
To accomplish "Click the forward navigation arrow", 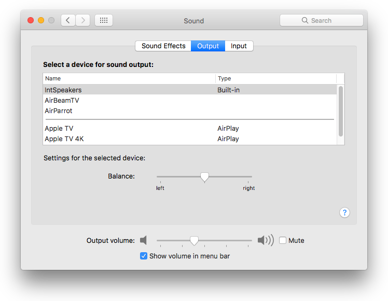I will (x=83, y=20).
